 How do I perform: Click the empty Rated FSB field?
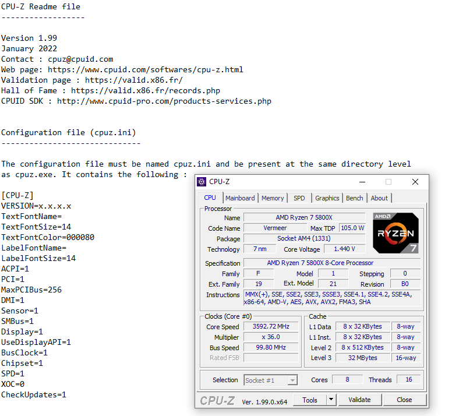(271, 358)
